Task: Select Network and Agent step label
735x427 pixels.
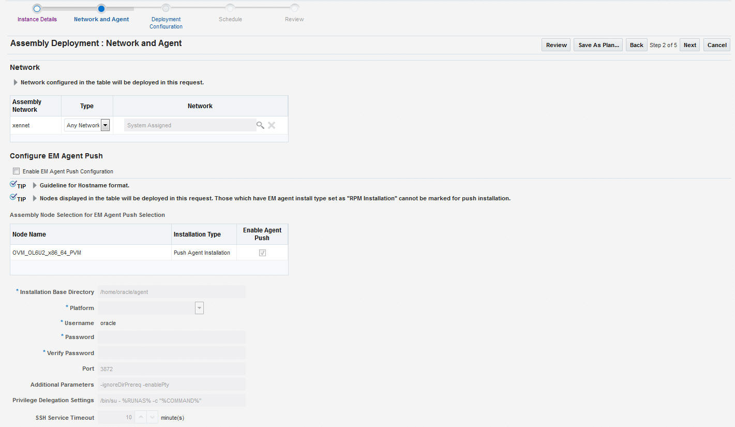Action: click(101, 19)
